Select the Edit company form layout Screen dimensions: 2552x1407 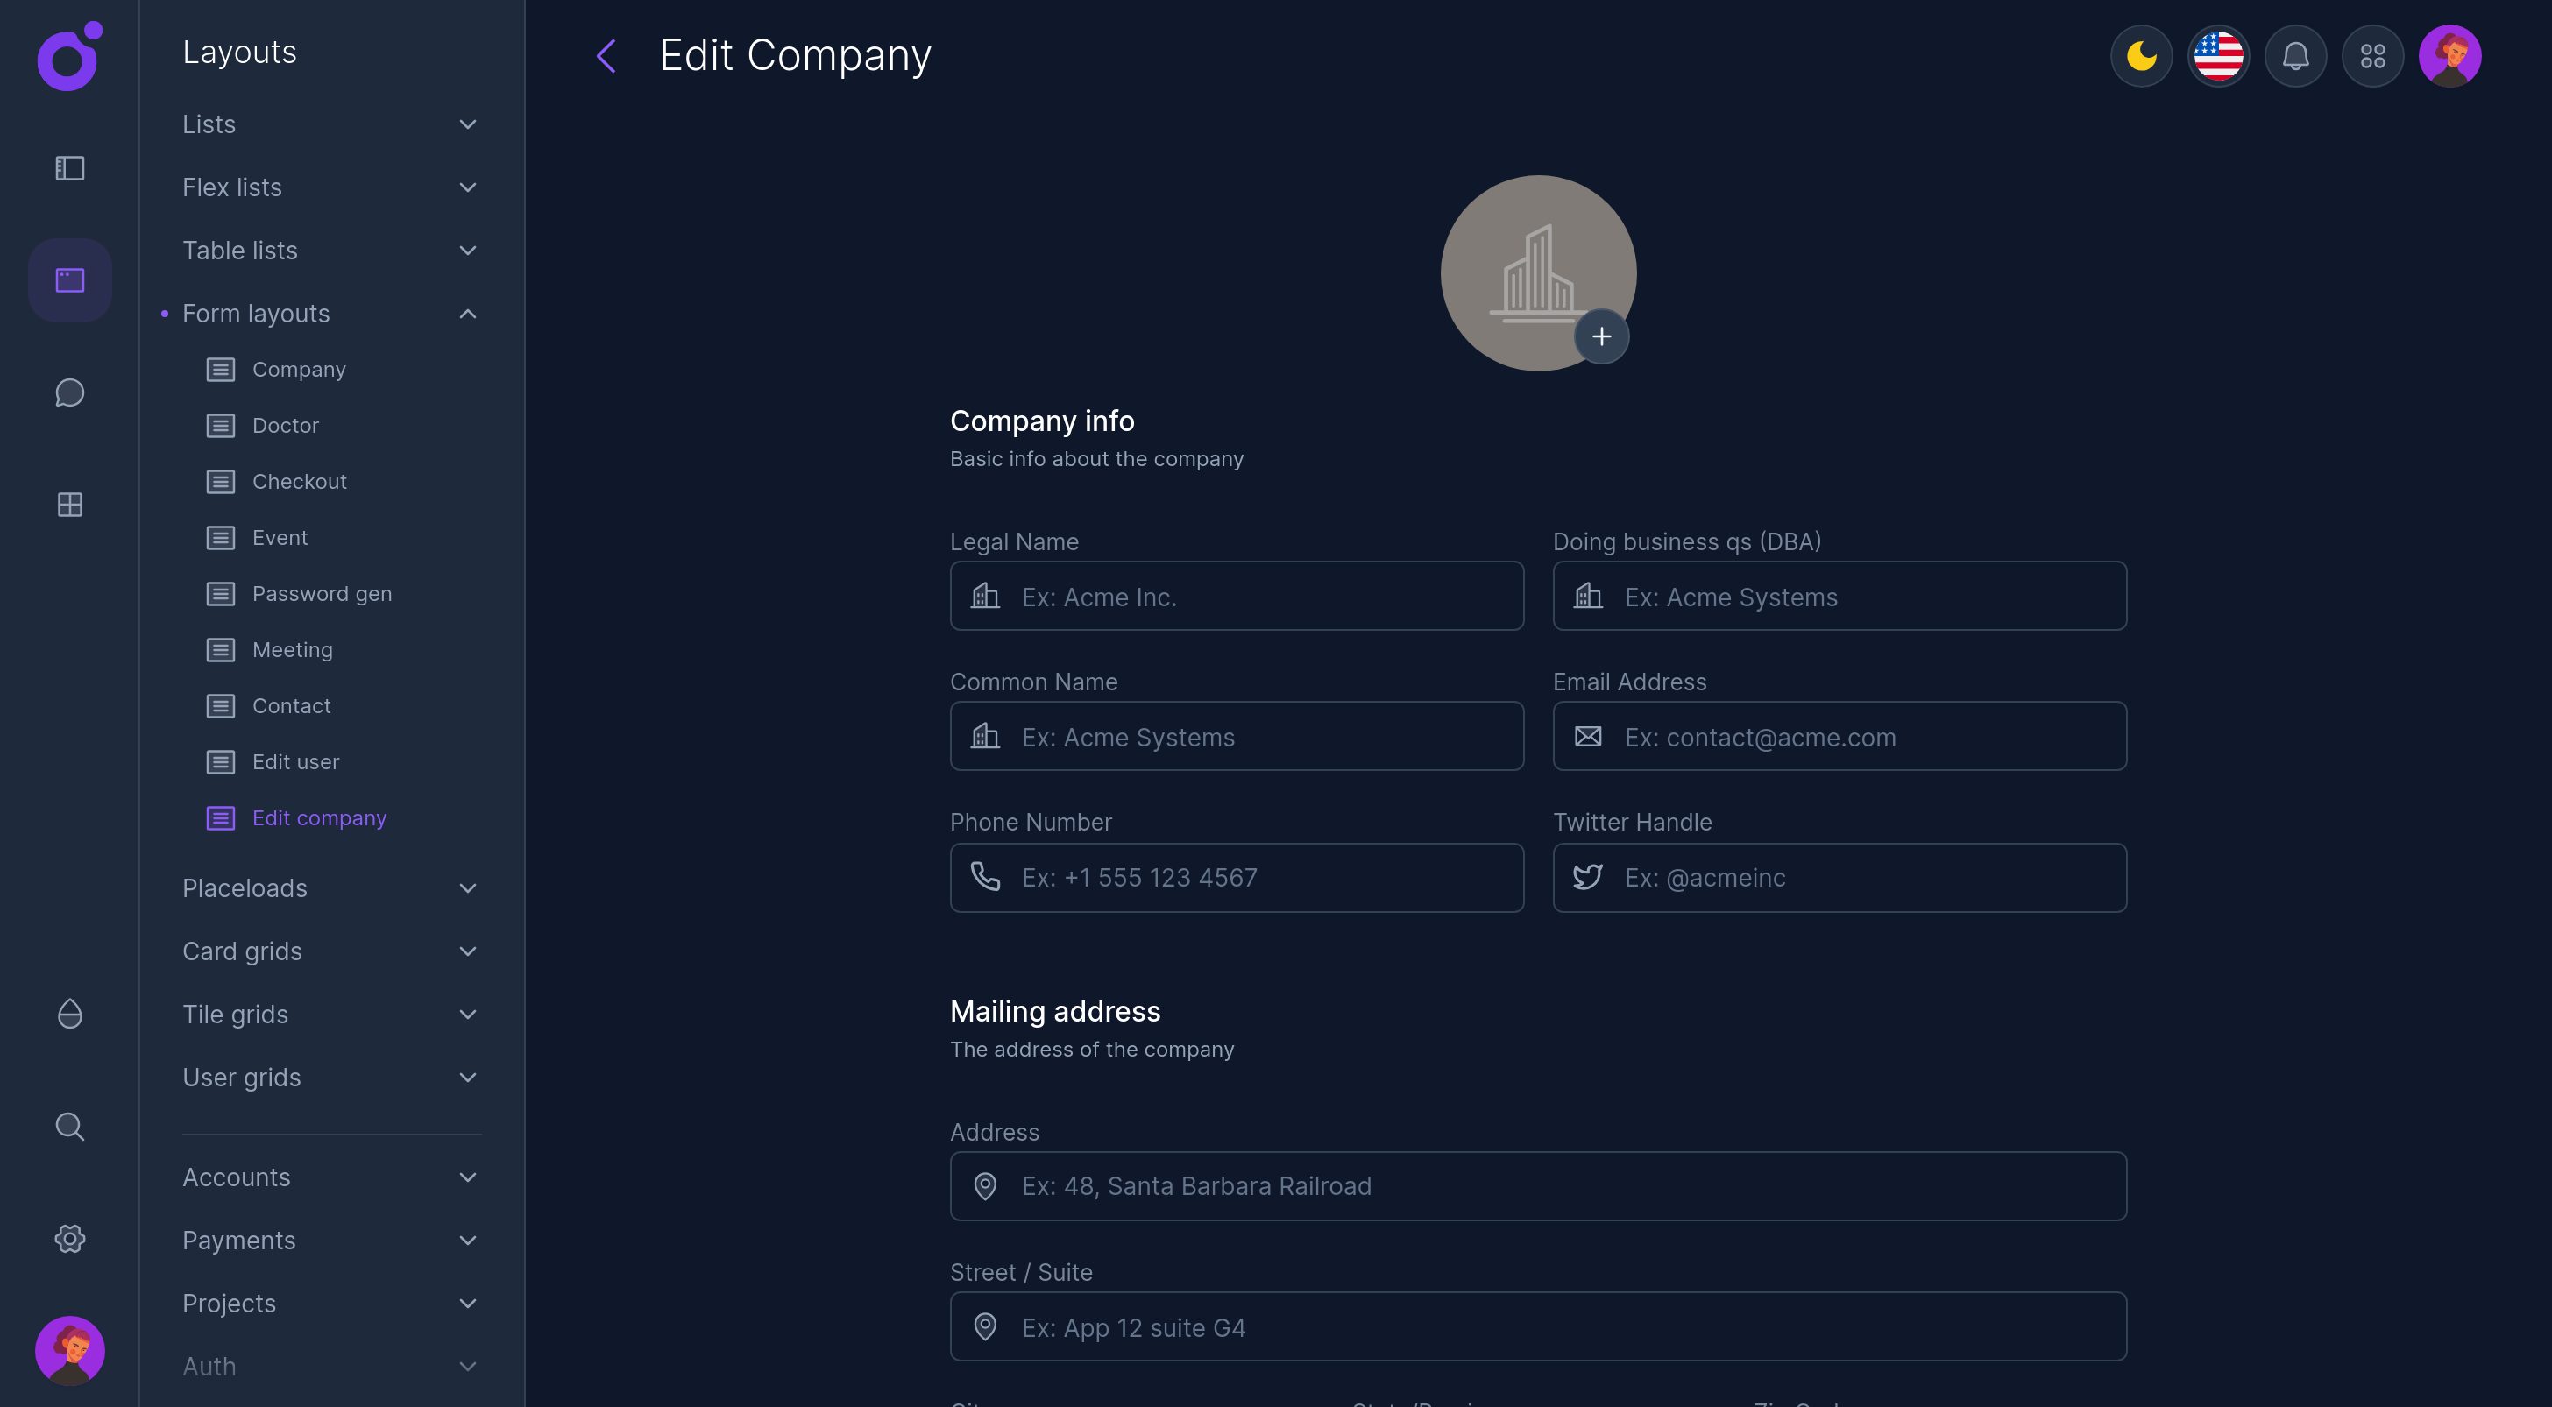tap(319, 818)
